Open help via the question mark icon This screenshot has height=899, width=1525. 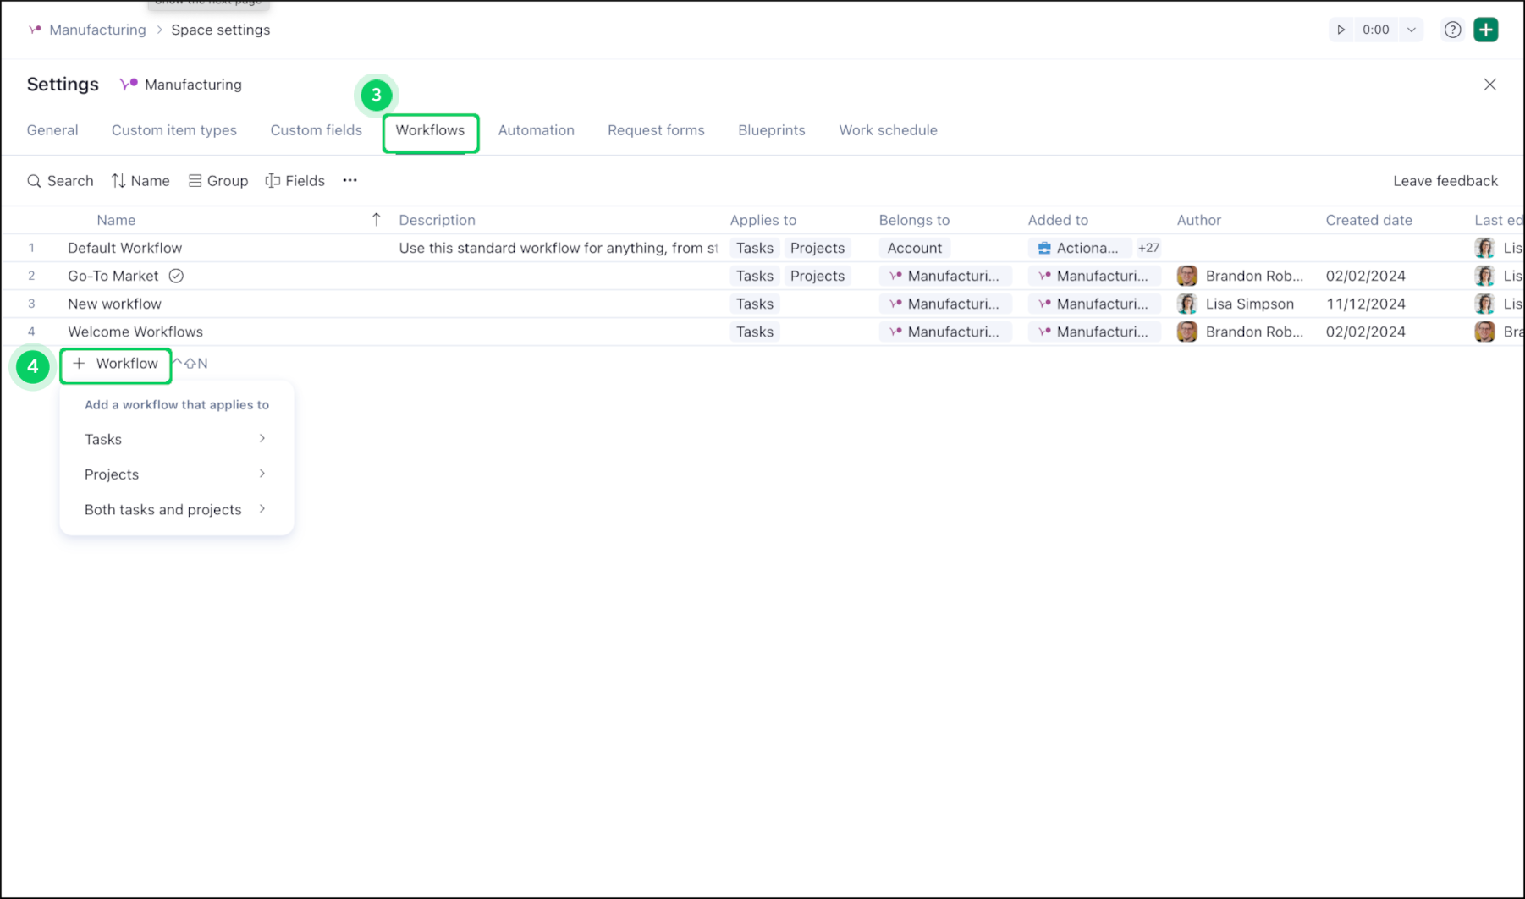[x=1452, y=29]
